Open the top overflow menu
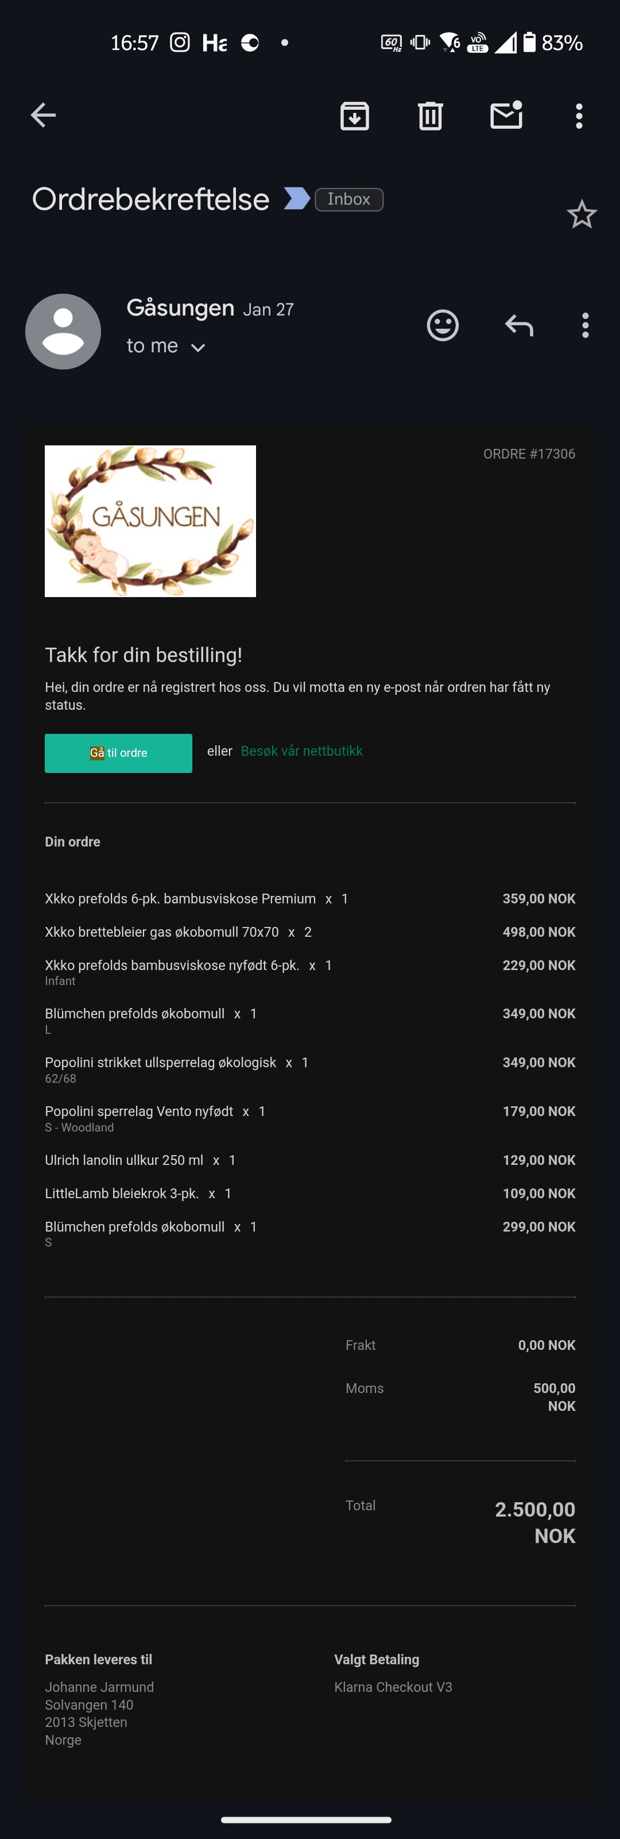Viewport: 620px width, 1839px height. 579,116
